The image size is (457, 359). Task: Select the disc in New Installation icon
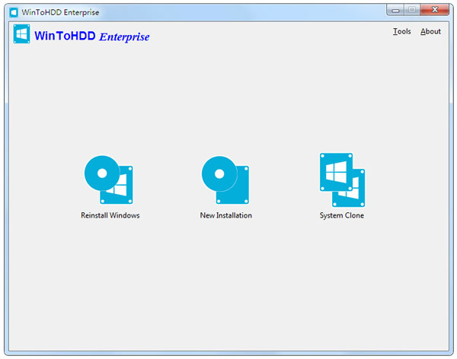coord(219,173)
